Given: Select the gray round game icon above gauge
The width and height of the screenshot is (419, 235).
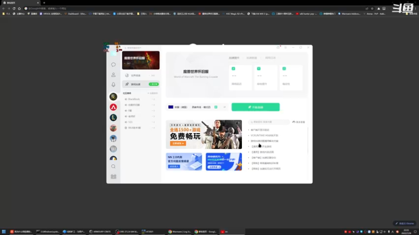Looking at the screenshot, I should coord(113,149).
